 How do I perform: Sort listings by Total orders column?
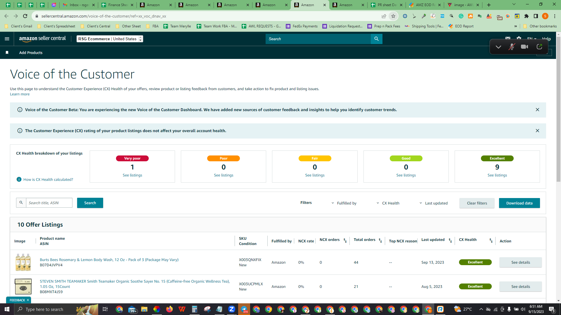click(380, 241)
